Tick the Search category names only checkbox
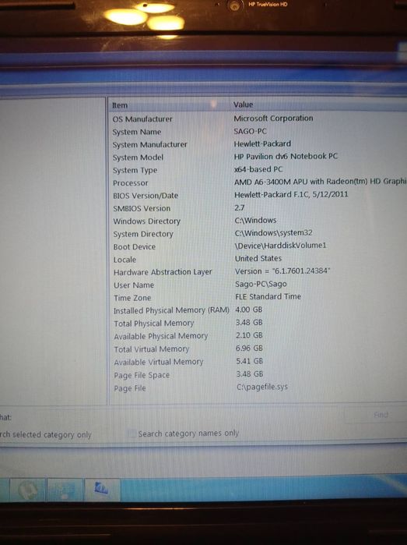 [132, 434]
